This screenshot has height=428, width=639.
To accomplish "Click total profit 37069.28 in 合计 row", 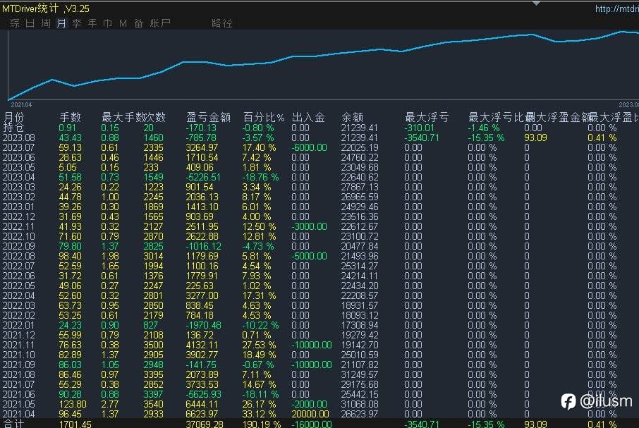I will (205, 424).
